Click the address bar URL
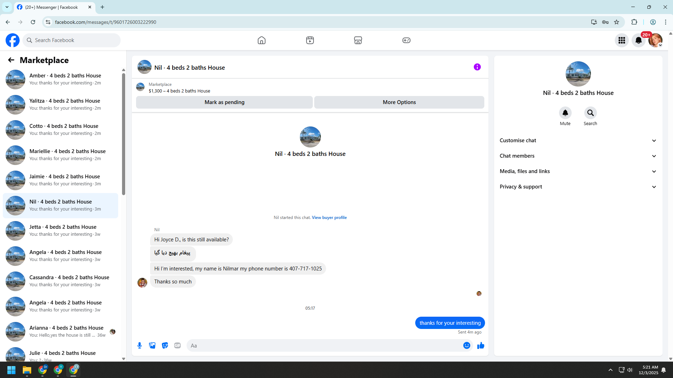 tap(106, 22)
